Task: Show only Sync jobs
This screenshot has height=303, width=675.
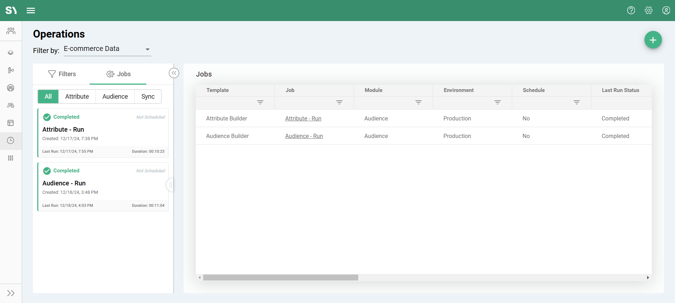Action: pyautogui.click(x=148, y=97)
